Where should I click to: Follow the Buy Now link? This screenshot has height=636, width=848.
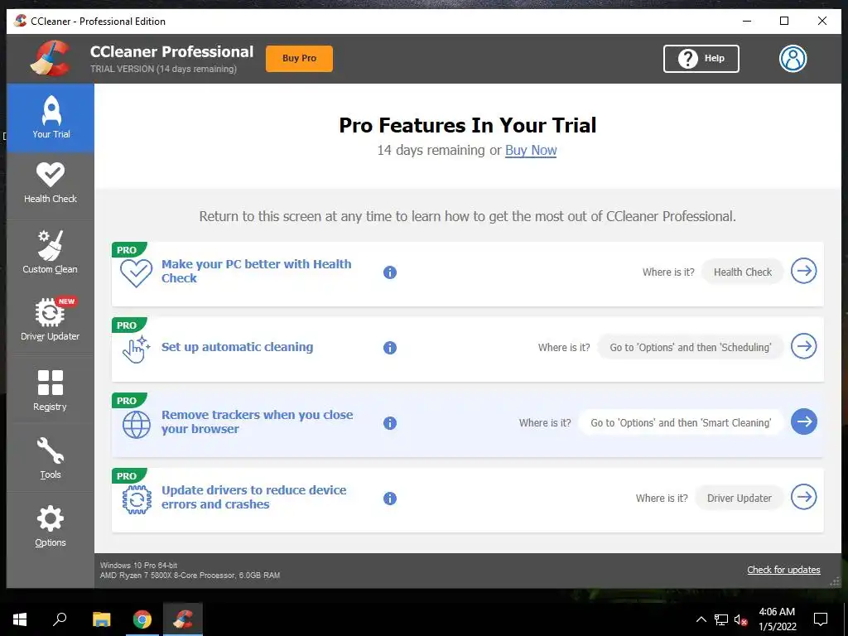pyautogui.click(x=531, y=151)
